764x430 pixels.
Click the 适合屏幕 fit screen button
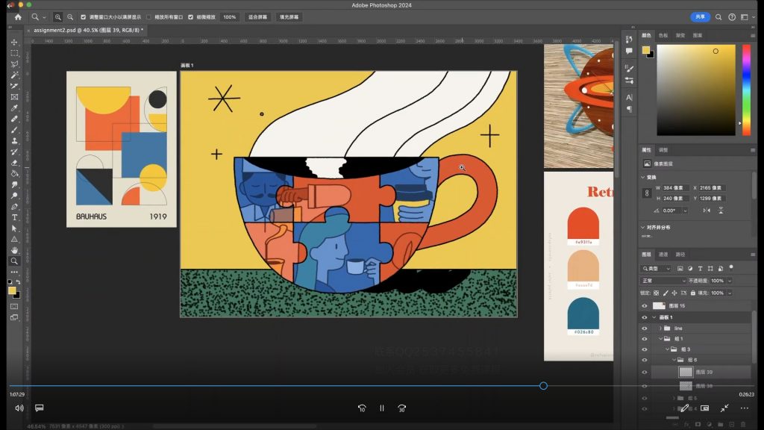click(256, 16)
